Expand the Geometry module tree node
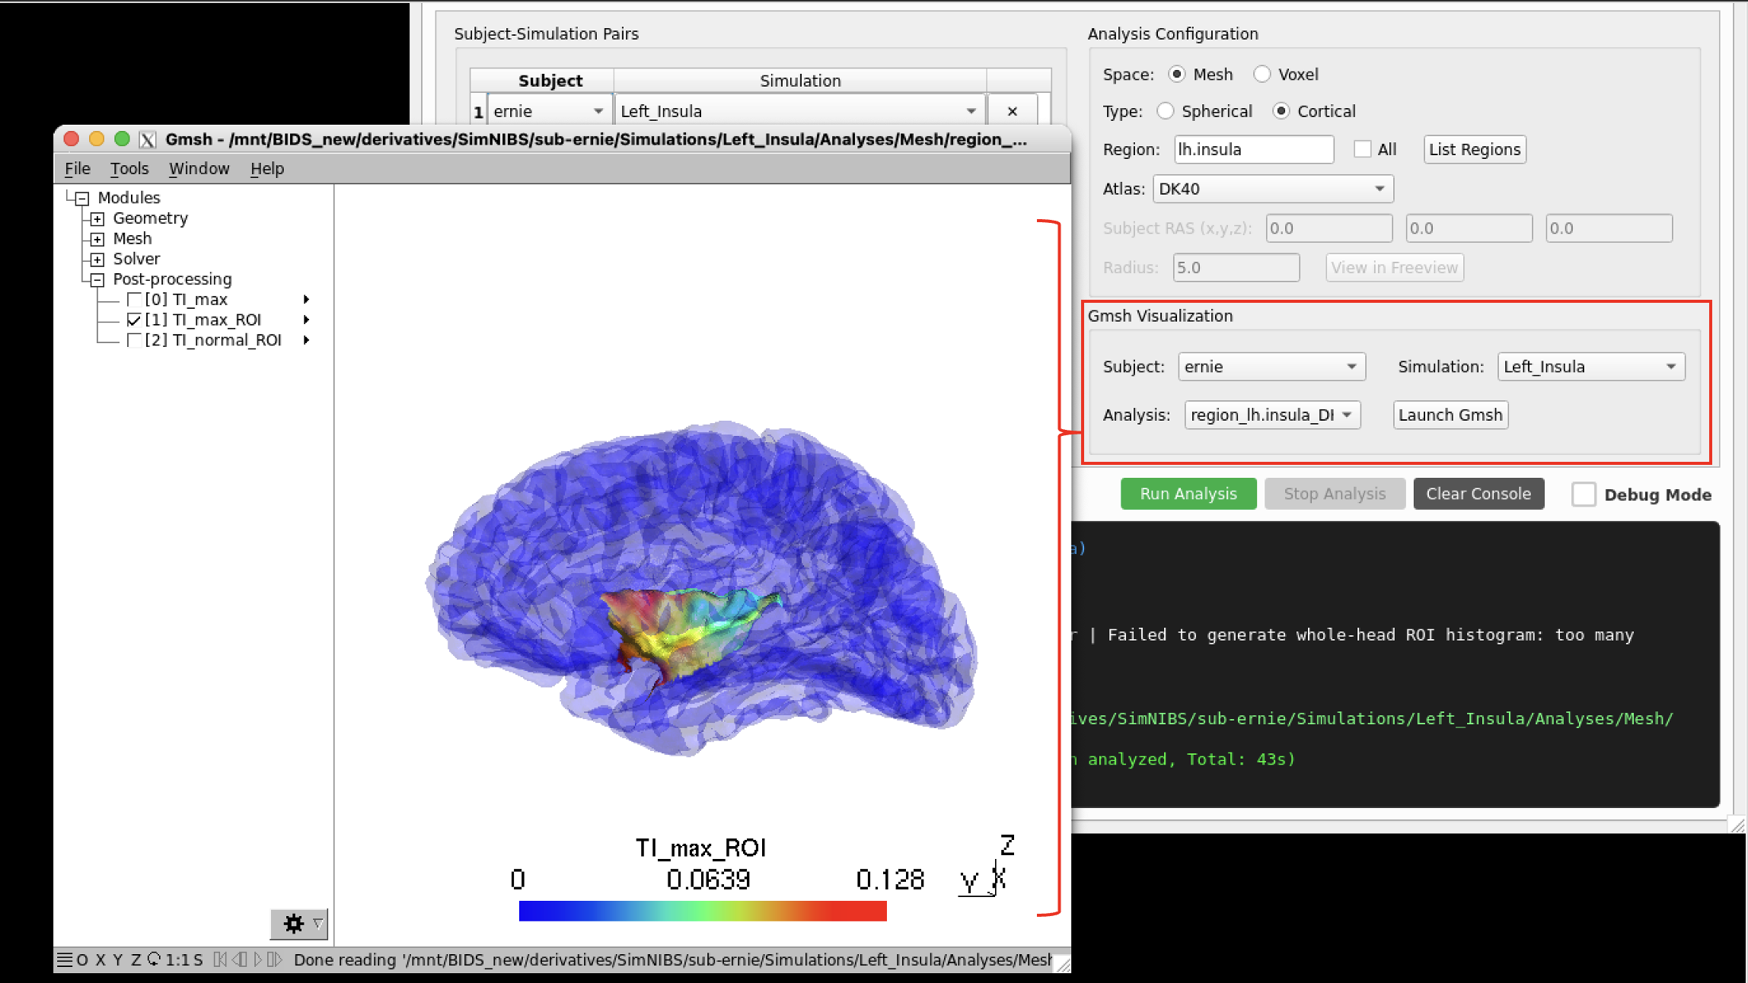1748x983 pixels. (x=97, y=219)
